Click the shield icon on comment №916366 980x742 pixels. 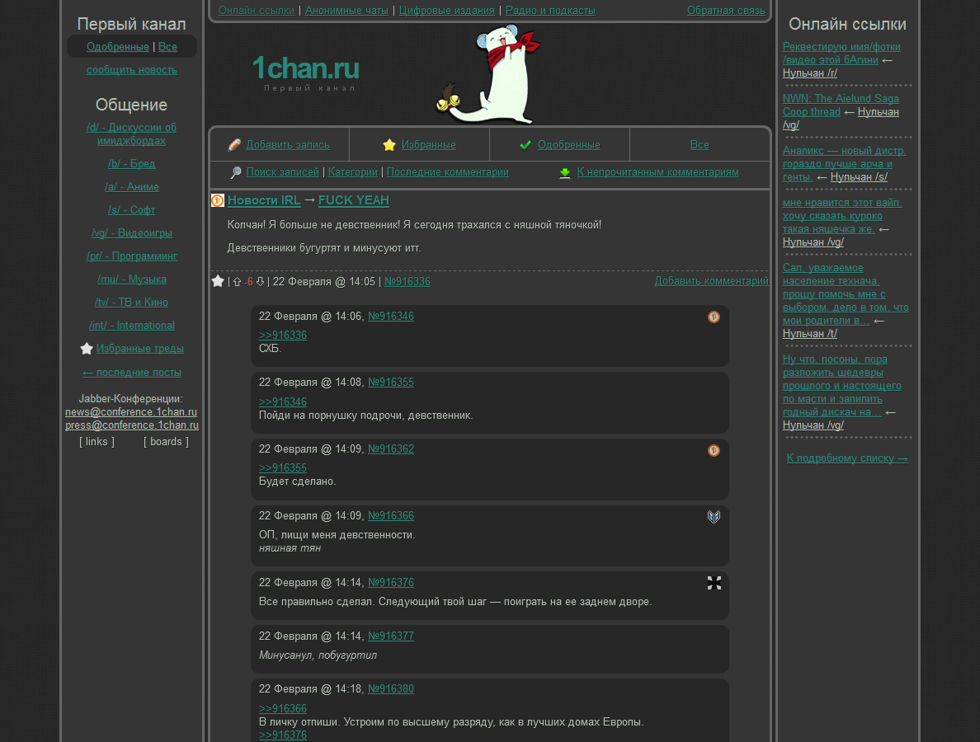pos(714,517)
